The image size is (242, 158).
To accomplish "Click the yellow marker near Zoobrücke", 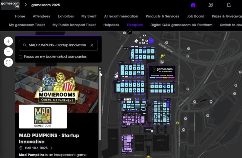I will click(x=163, y=56).
